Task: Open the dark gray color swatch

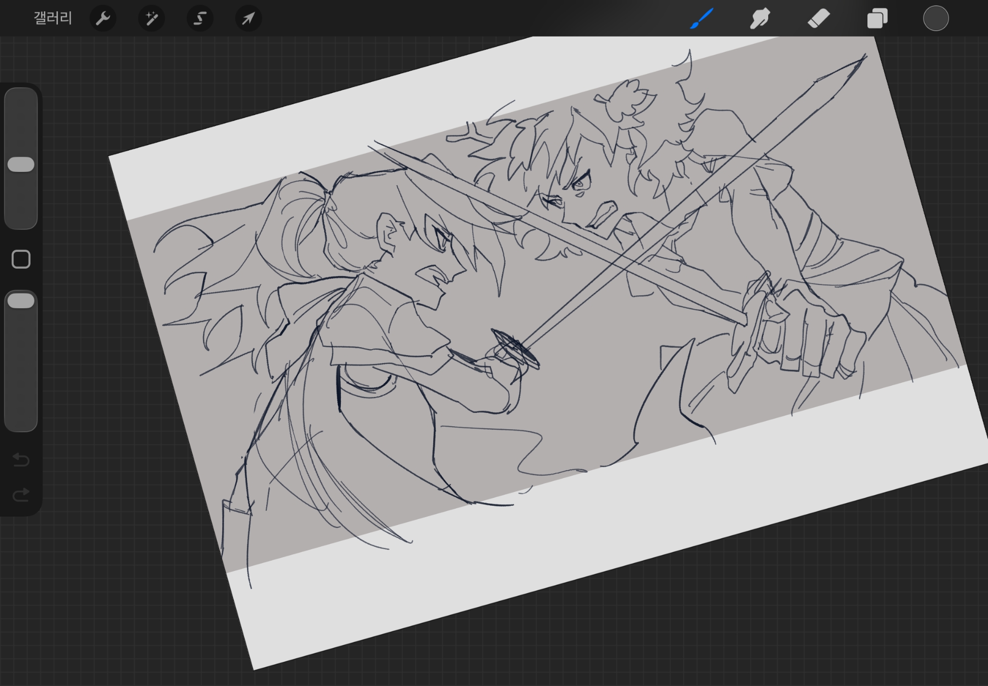Action: [x=936, y=19]
